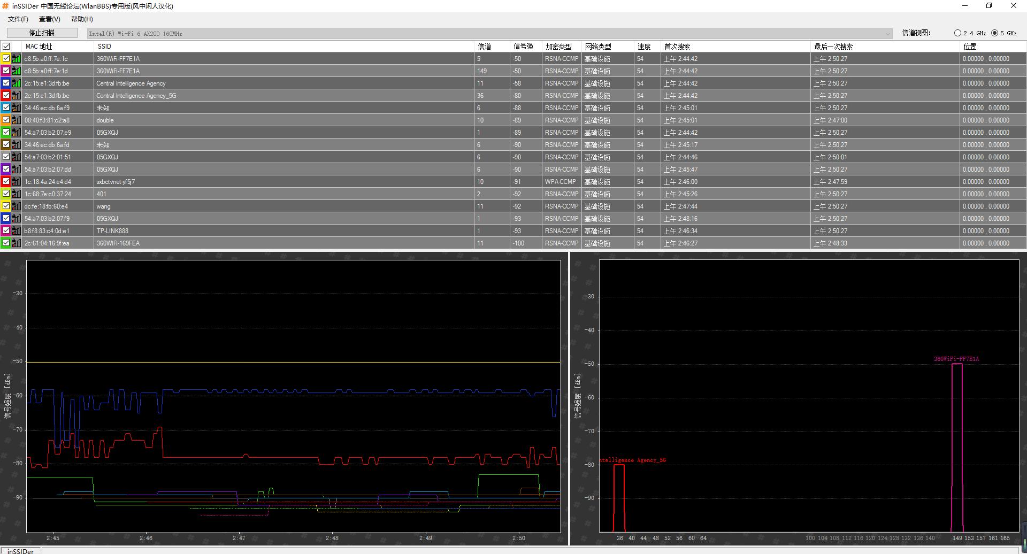Click signal bars icon for c8:5b:a0:ff:7e:1c
The width and height of the screenshot is (1027, 554).
(17, 59)
